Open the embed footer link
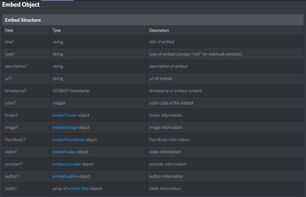Image resolution: width=306 pixels, height=197 pixels. click(x=65, y=115)
